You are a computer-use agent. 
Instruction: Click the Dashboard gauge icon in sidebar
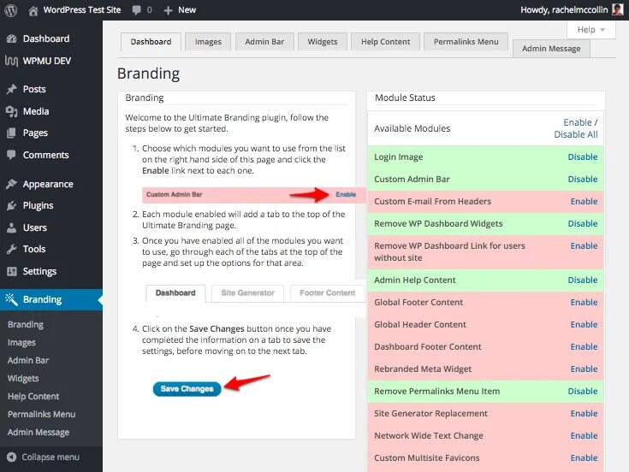coord(12,38)
